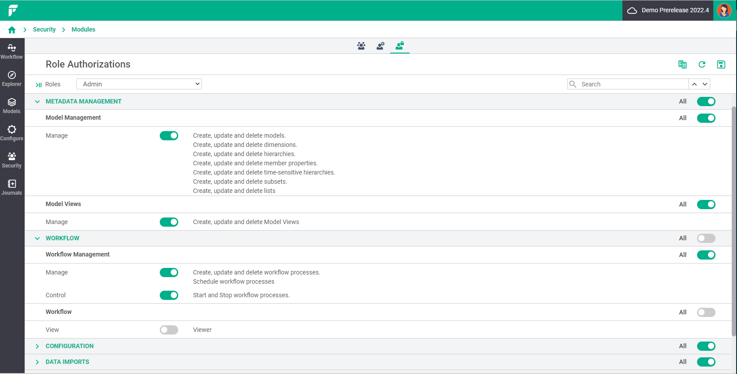The height and width of the screenshot is (374, 737).
Task: Select the role authorizations lock tab icon
Action: (x=399, y=46)
